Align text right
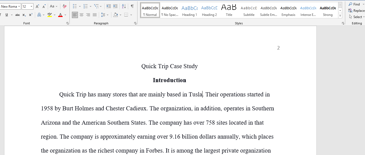Screen dimensions: 365x155 pyautogui.click(x=88, y=15)
